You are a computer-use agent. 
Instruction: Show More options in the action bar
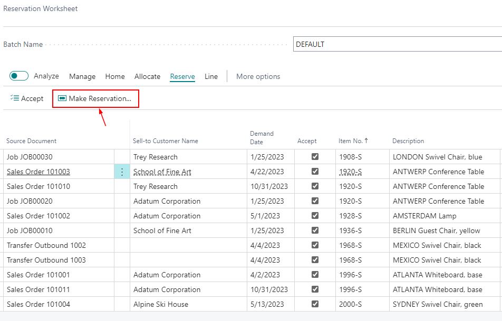point(258,76)
